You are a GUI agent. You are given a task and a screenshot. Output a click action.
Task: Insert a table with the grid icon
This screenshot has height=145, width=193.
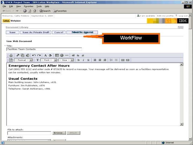(57, 55)
